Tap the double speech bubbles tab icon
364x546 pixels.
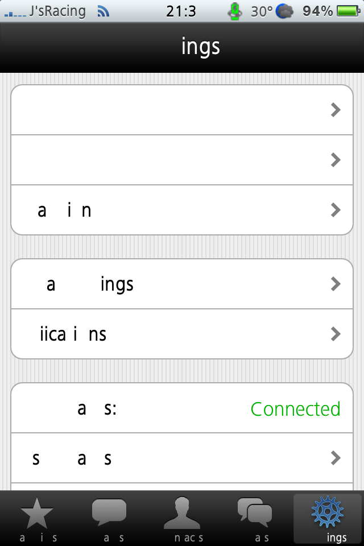[254, 512]
